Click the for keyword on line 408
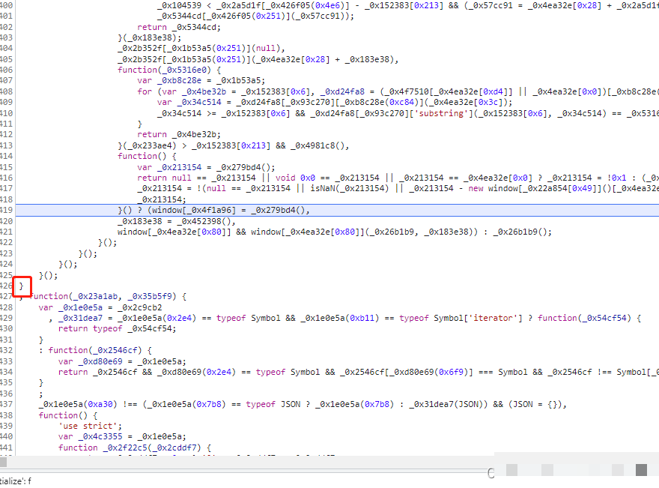The image size is (659, 488). pos(145,91)
